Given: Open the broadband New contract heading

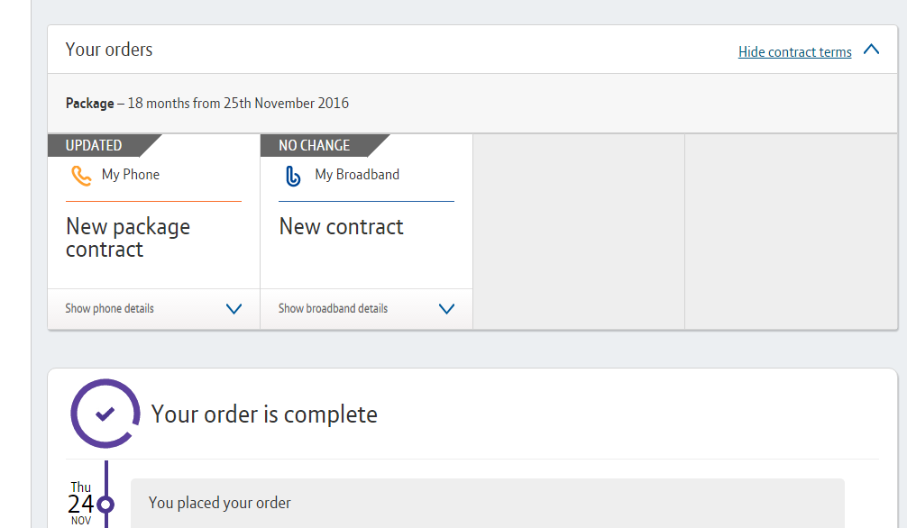Looking at the screenshot, I should click(x=342, y=227).
